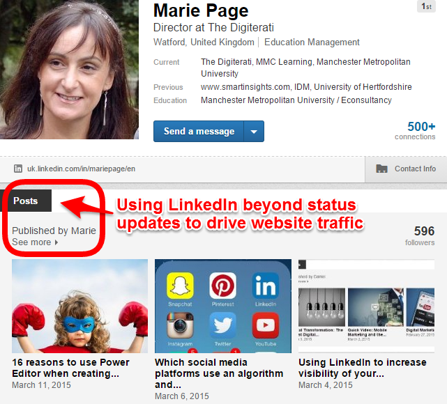The height and width of the screenshot is (404, 447).
Task: Click Manchester Metropolitan University / Econsultancy education
Action: [296, 100]
